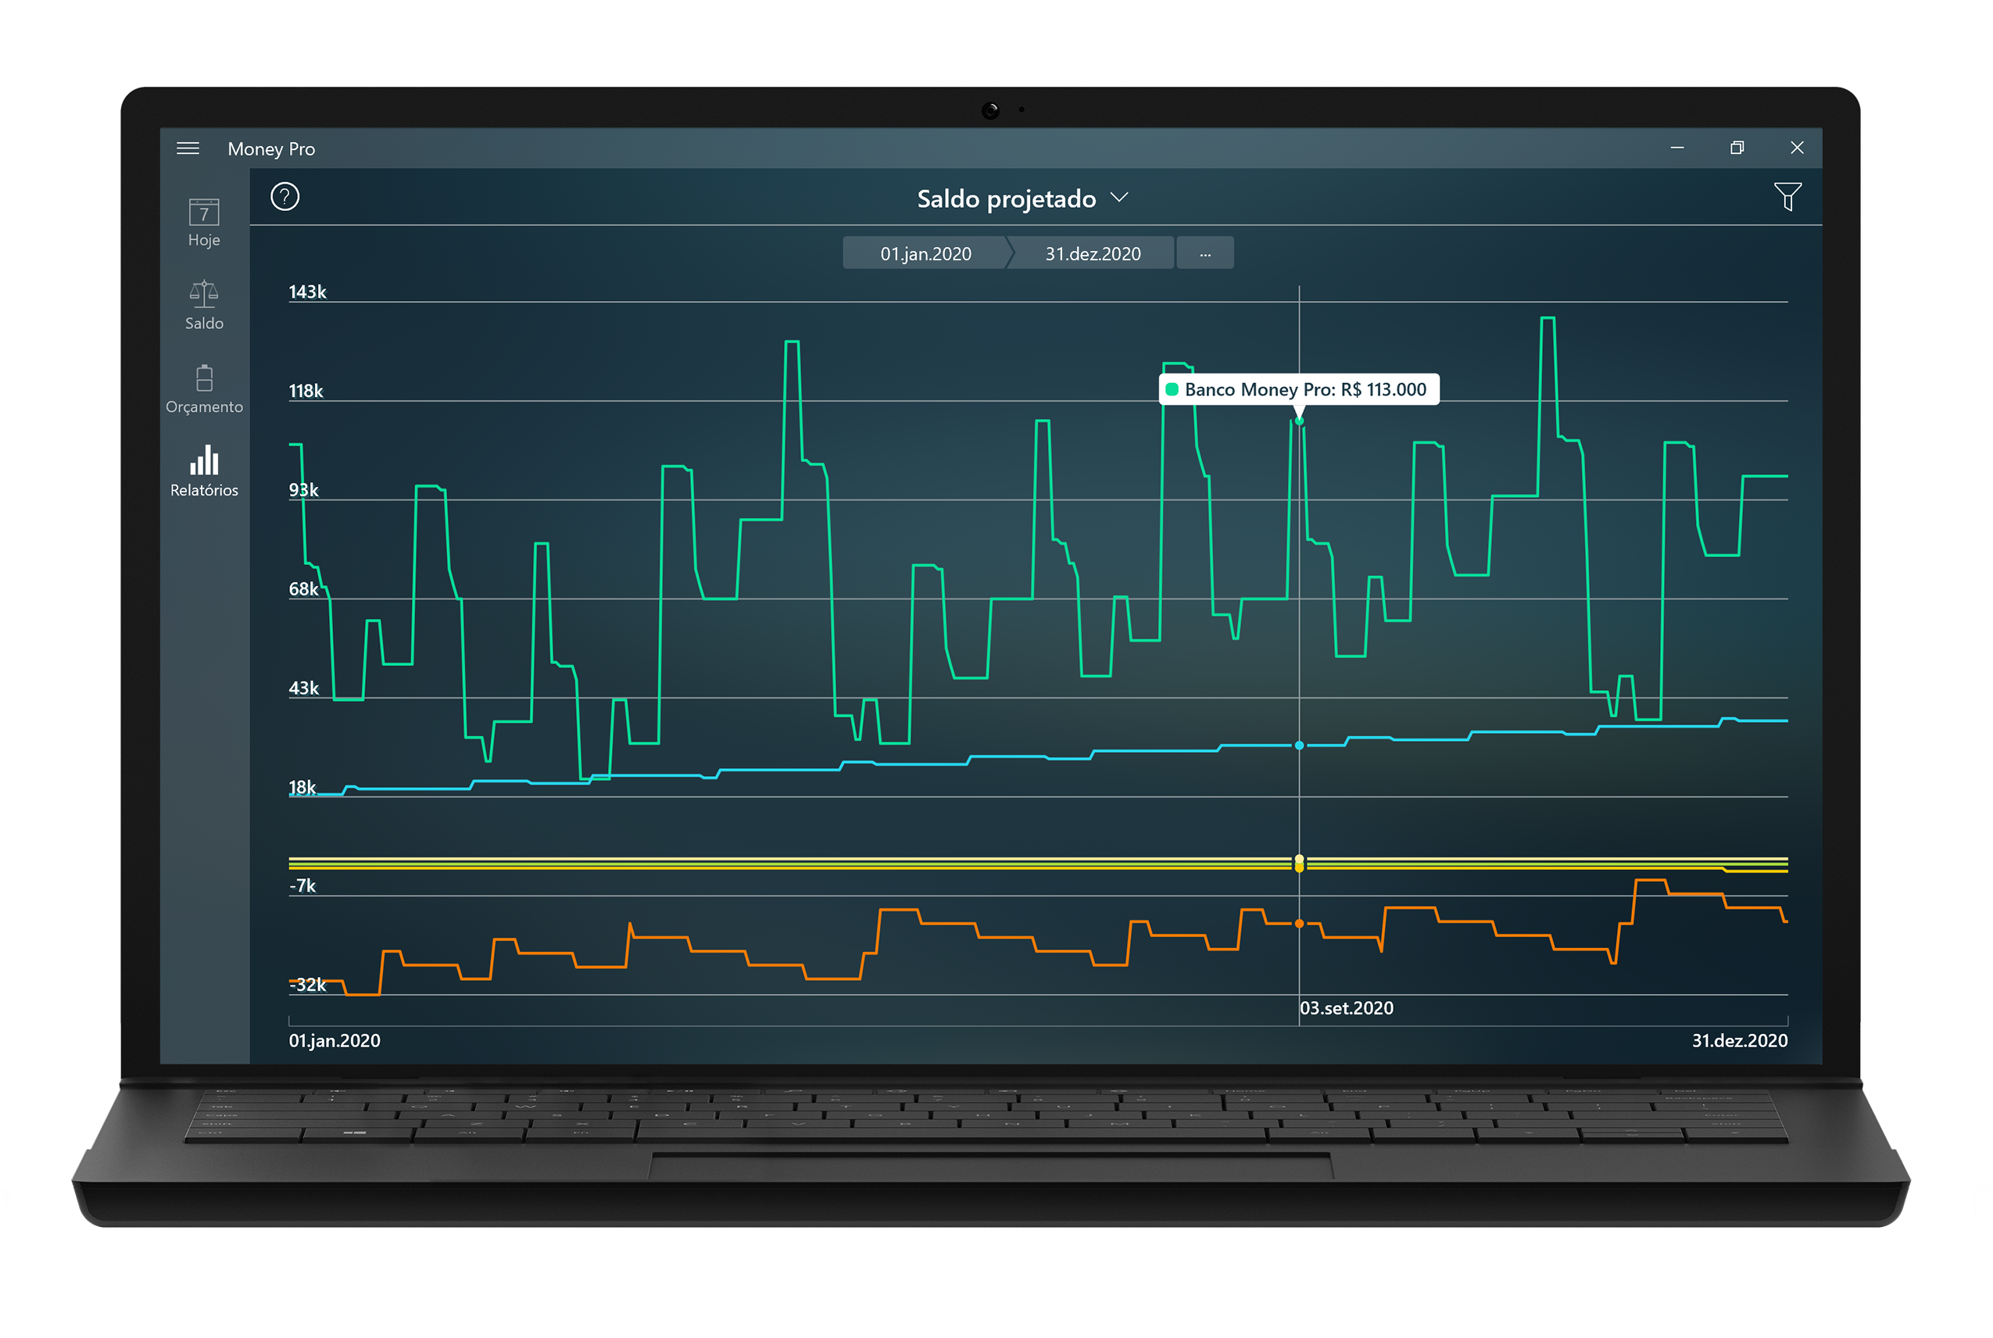Screen dimensions: 1993x1338
Task: Click the Money Pro window title
Action: (x=271, y=149)
